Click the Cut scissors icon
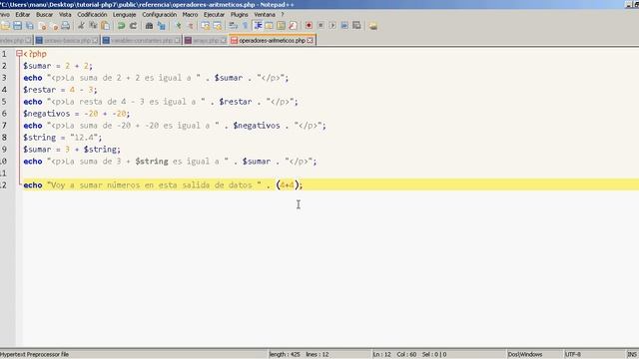The image size is (639, 359). 81,26
